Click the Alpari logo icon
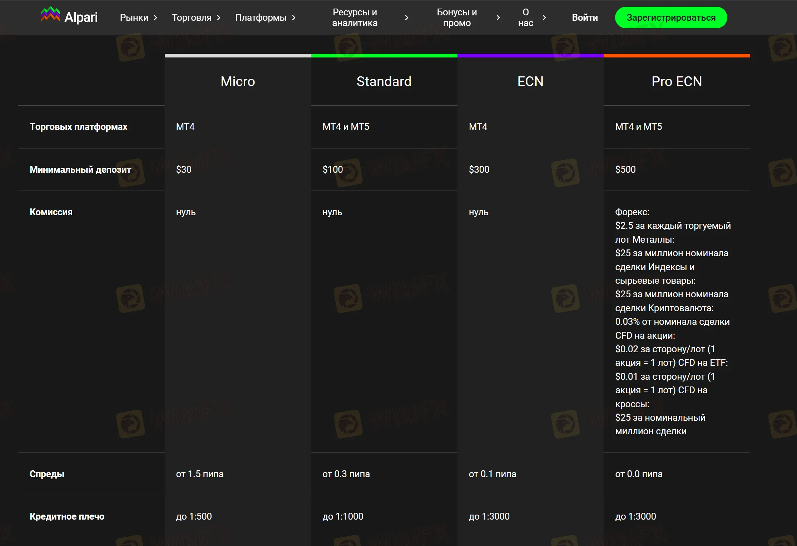The width and height of the screenshot is (797, 546). pyautogui.click(x=50, y=15)
